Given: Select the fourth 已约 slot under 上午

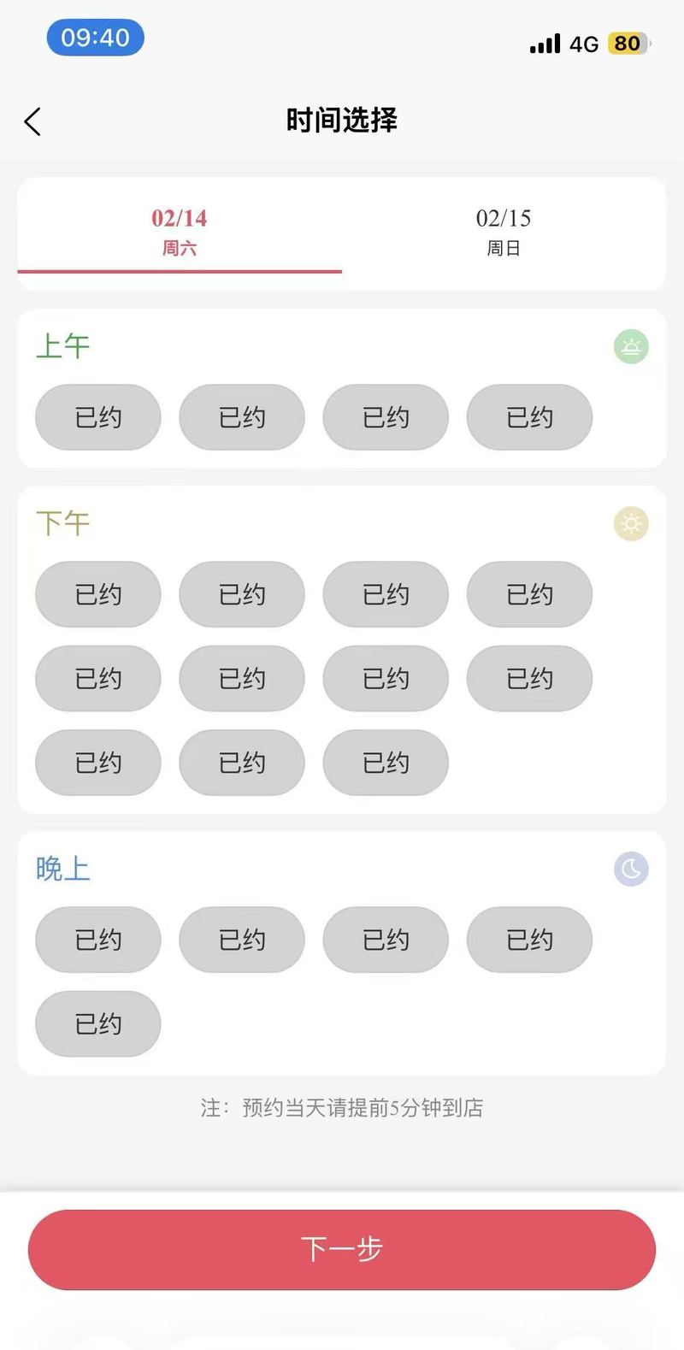Looking at the screenshot, I should click(x=529, y=417).
